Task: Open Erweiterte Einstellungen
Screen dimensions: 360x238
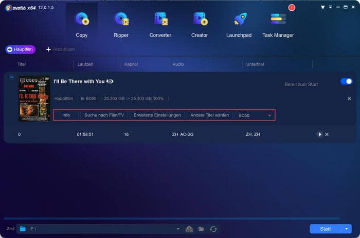Action: point(157,115)
